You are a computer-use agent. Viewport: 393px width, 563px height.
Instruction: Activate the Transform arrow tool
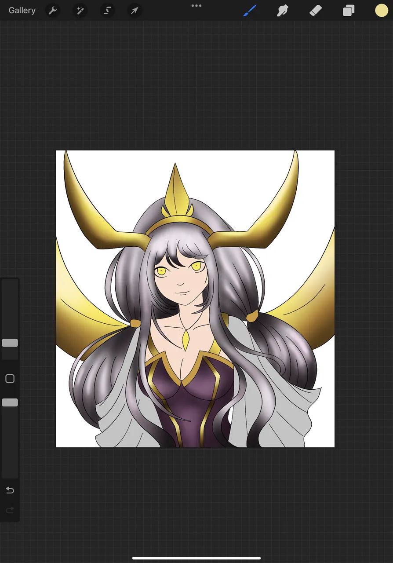point(135,11)
